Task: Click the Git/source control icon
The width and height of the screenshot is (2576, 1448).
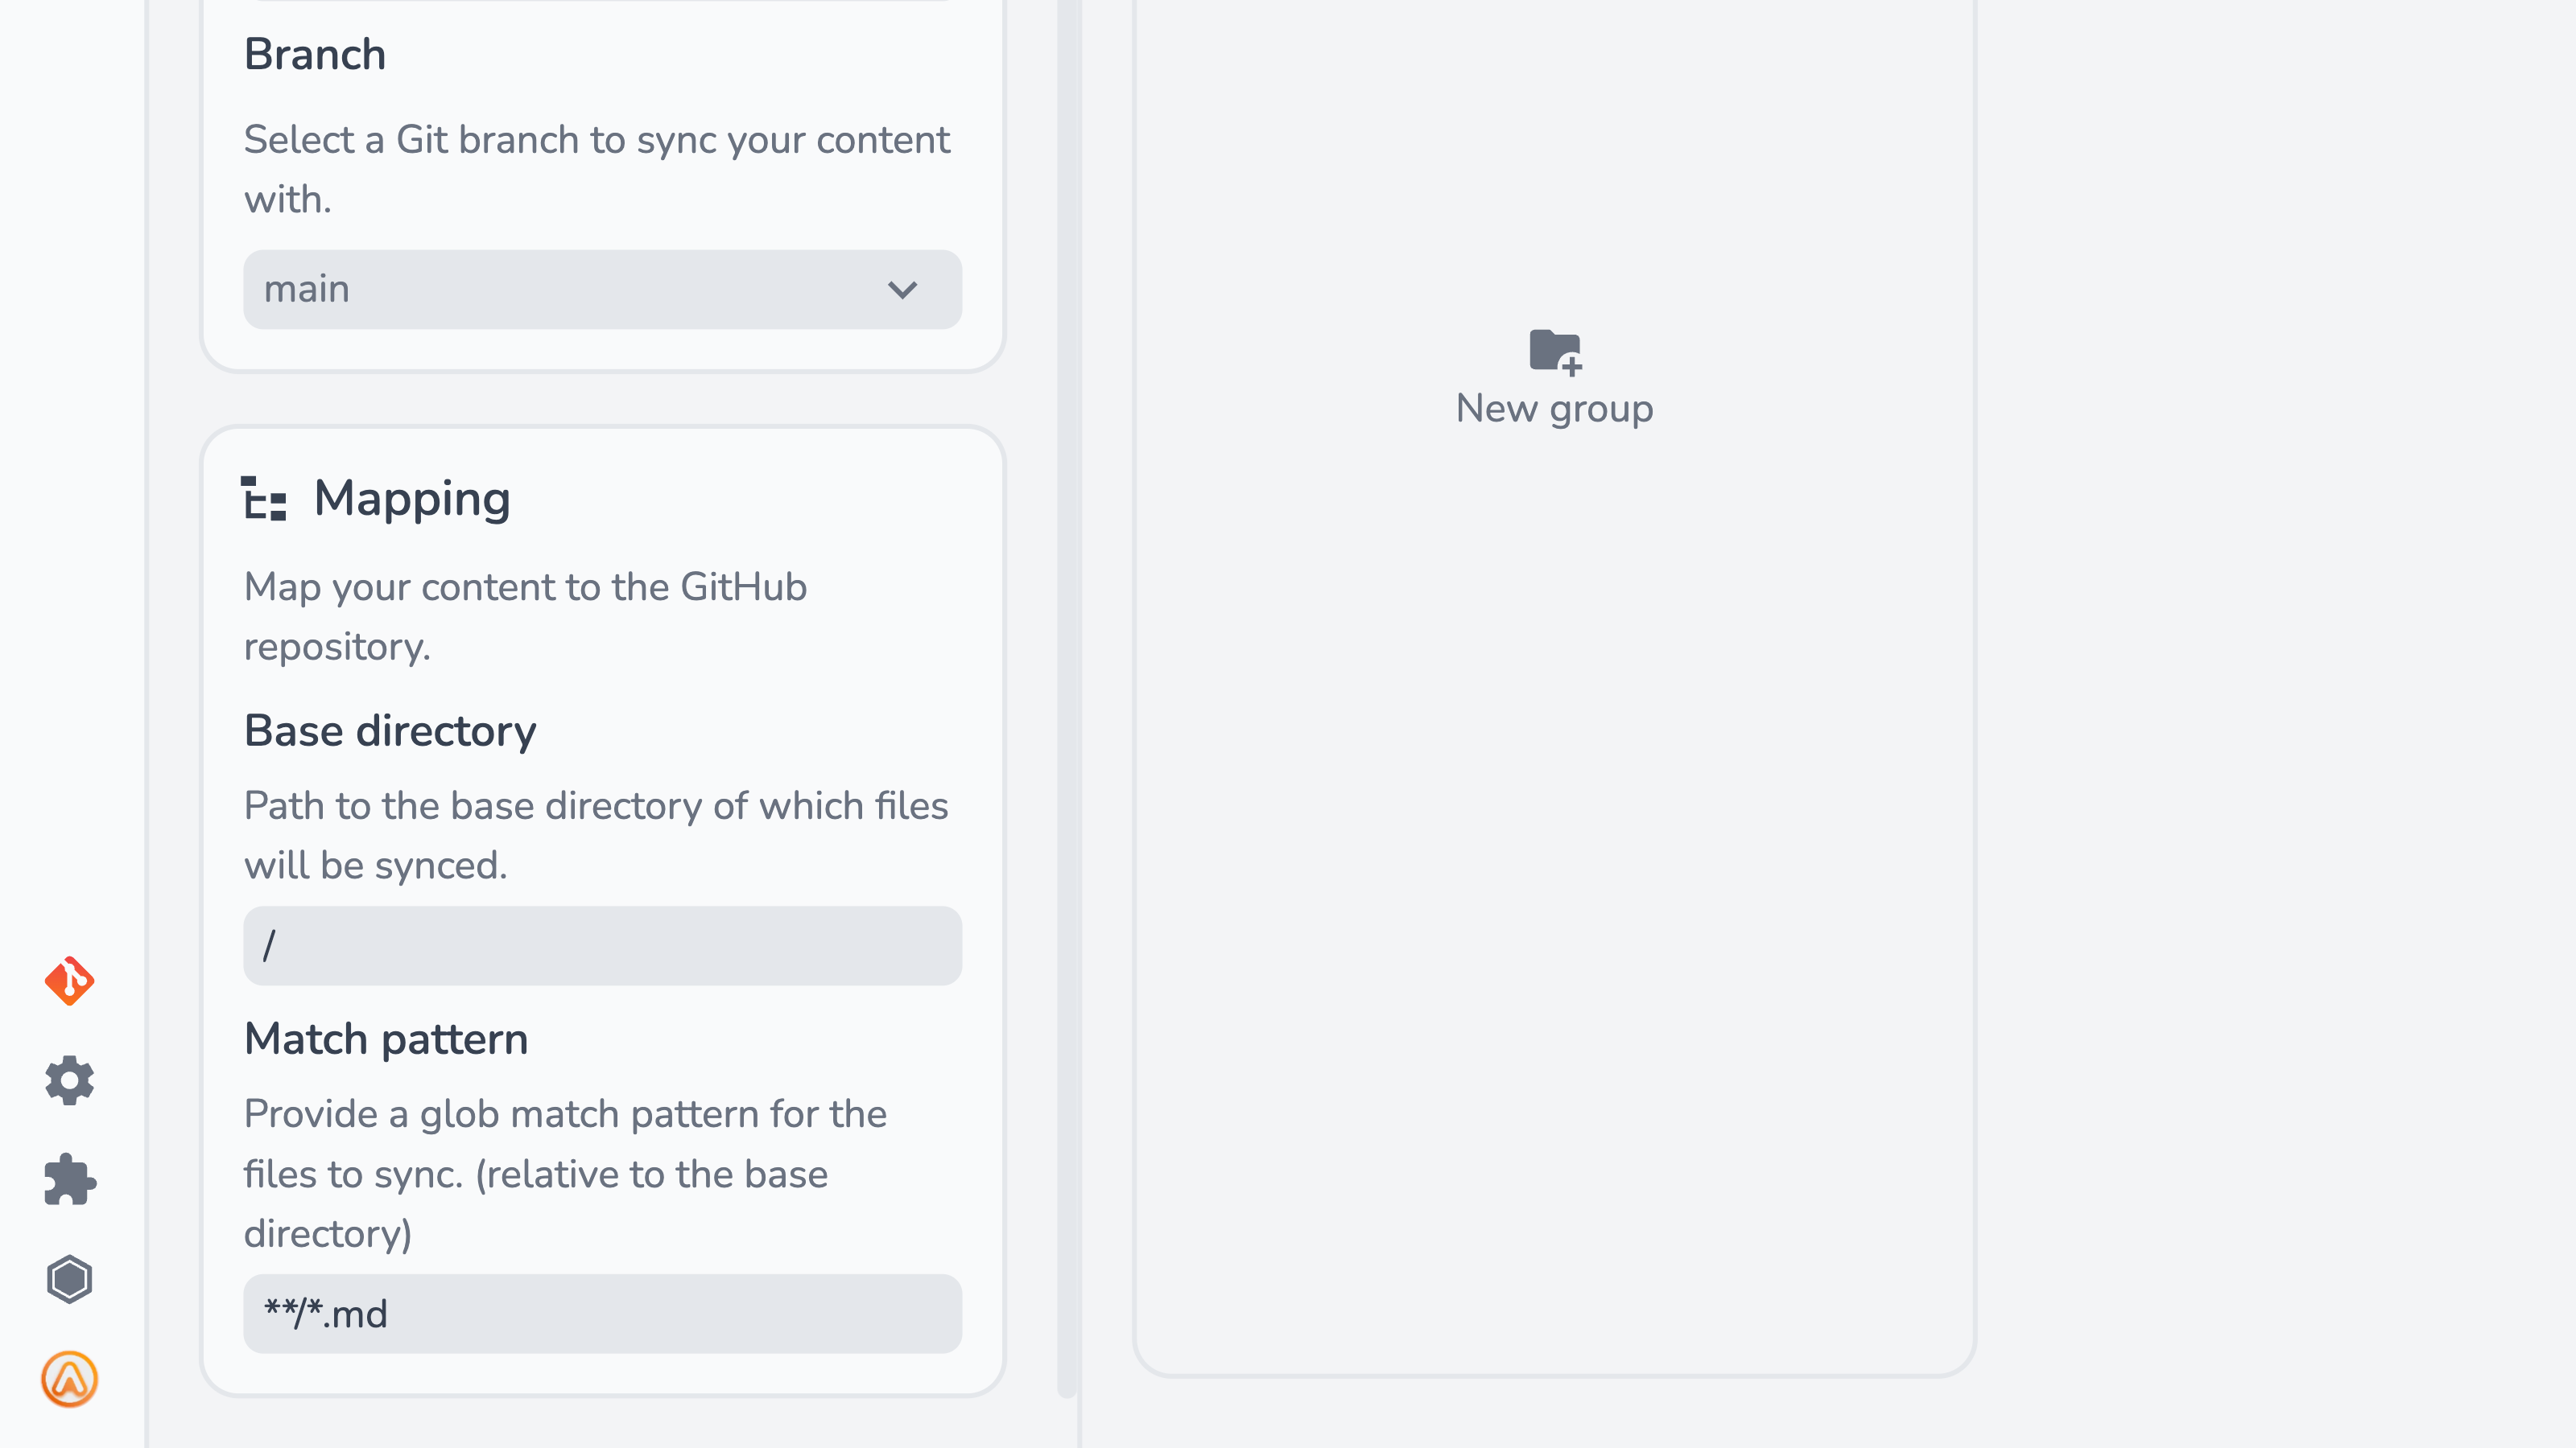Action: [x=68, y=981]
